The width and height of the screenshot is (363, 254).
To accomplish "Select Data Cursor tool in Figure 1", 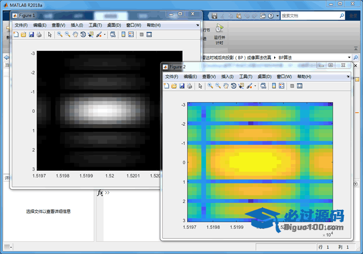I will (90, 35).
